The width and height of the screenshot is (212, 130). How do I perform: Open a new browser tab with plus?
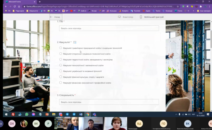point(40,2)
